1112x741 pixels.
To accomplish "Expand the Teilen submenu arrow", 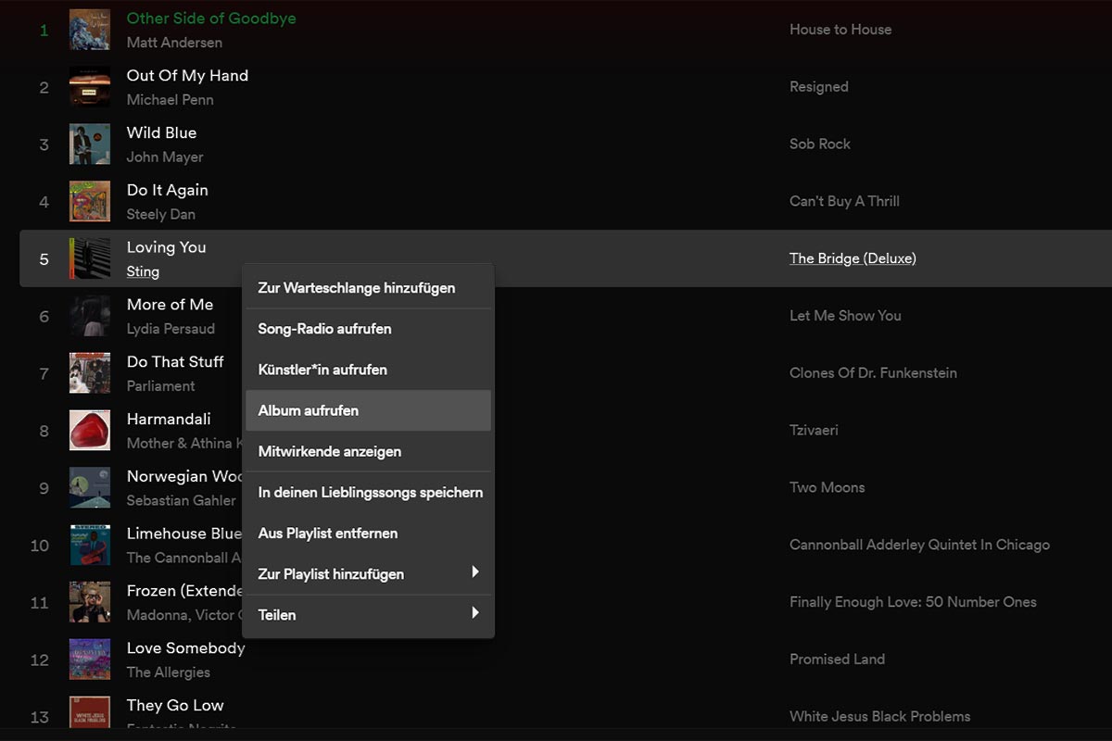I will (474, 614).
